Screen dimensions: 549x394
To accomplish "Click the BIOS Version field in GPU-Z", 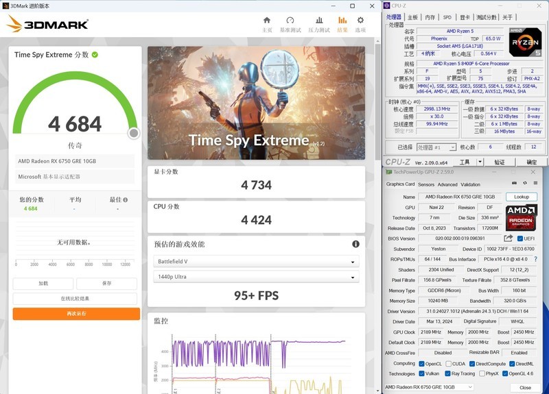I will click(460, 238).
